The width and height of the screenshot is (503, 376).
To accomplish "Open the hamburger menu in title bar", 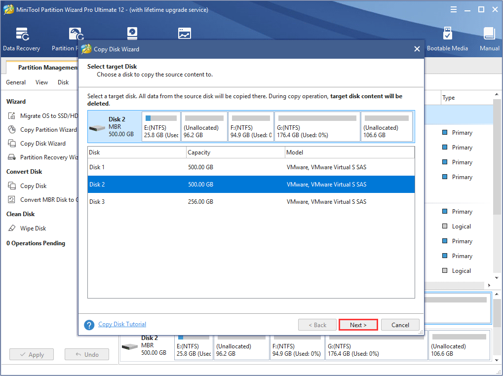I will (x=454, y=9).
